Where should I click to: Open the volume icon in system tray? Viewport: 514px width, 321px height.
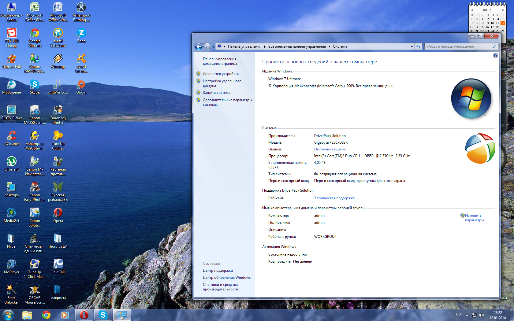coord(482,315)
